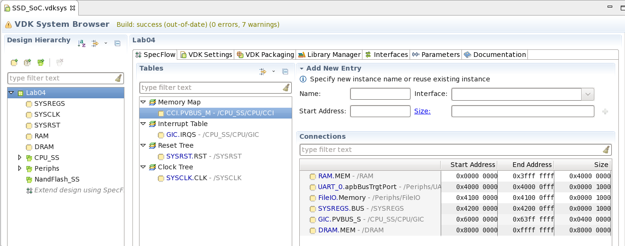
Task: Collapse the Reset Tree node
Action: tap(143, 145)
